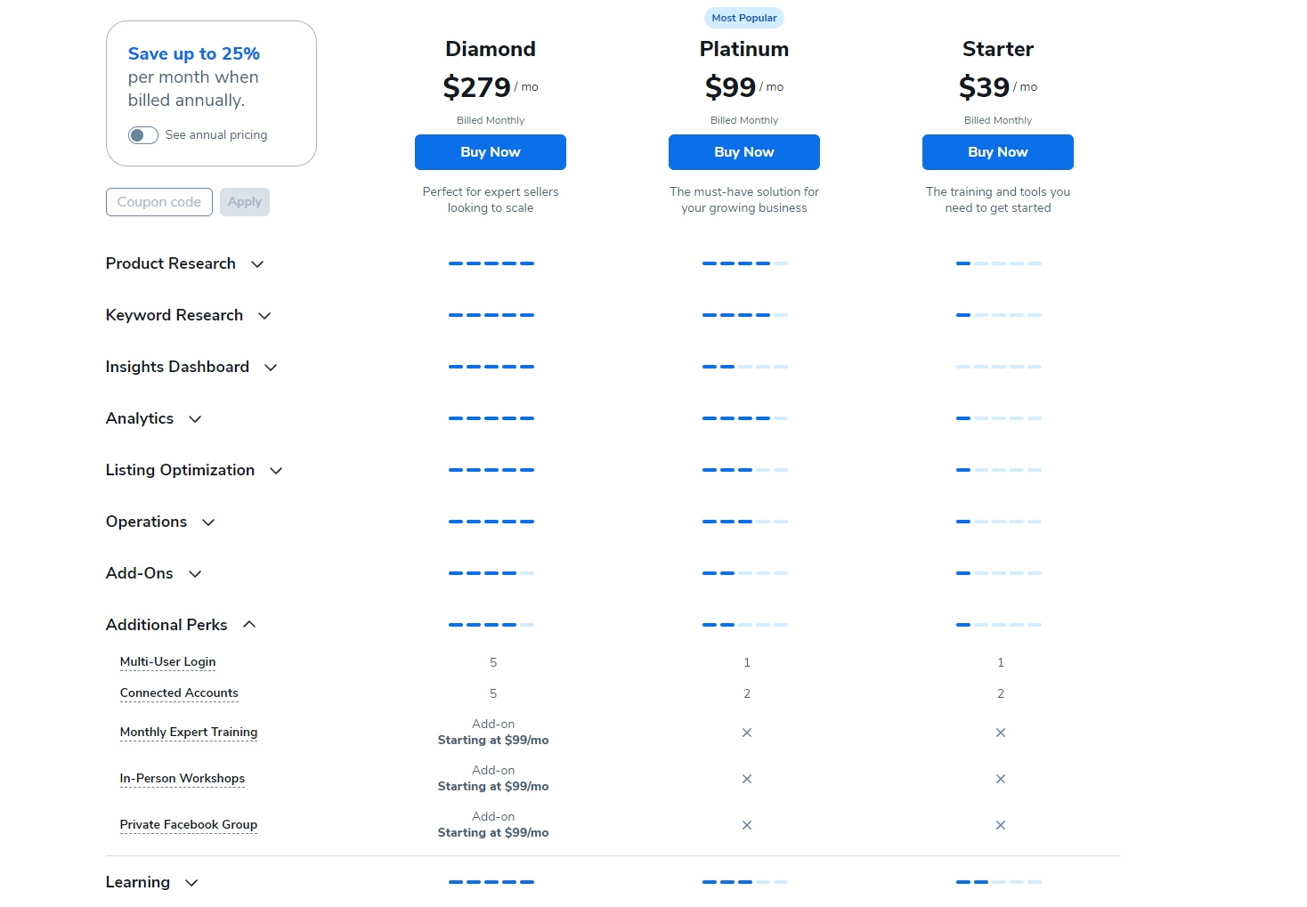Screen dimensions: 1307x907
Task: Click Diamond's In-Person Workshops Add-on text
Action: pos(493,778)
